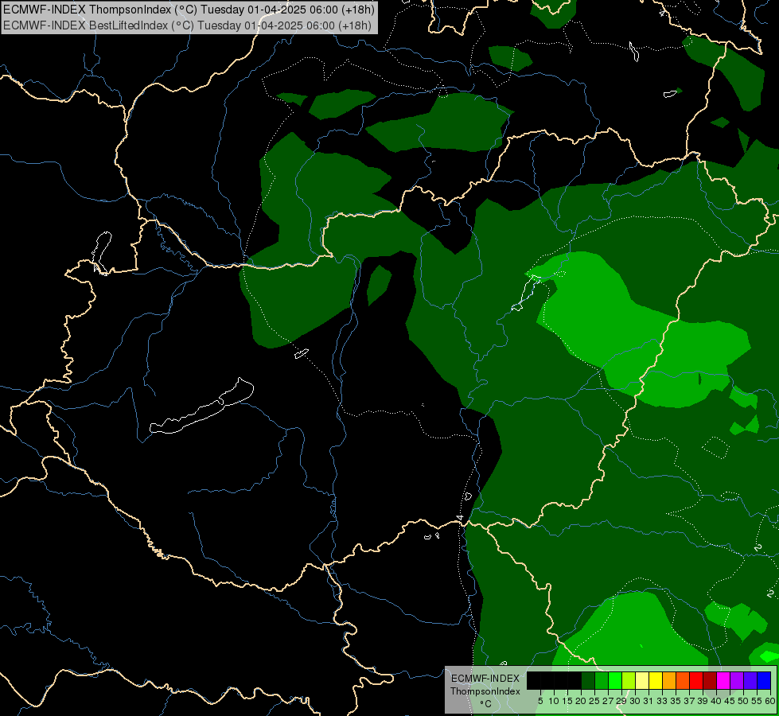Click the legend tick value 5

pyautogui.click(x=540, y=701)
